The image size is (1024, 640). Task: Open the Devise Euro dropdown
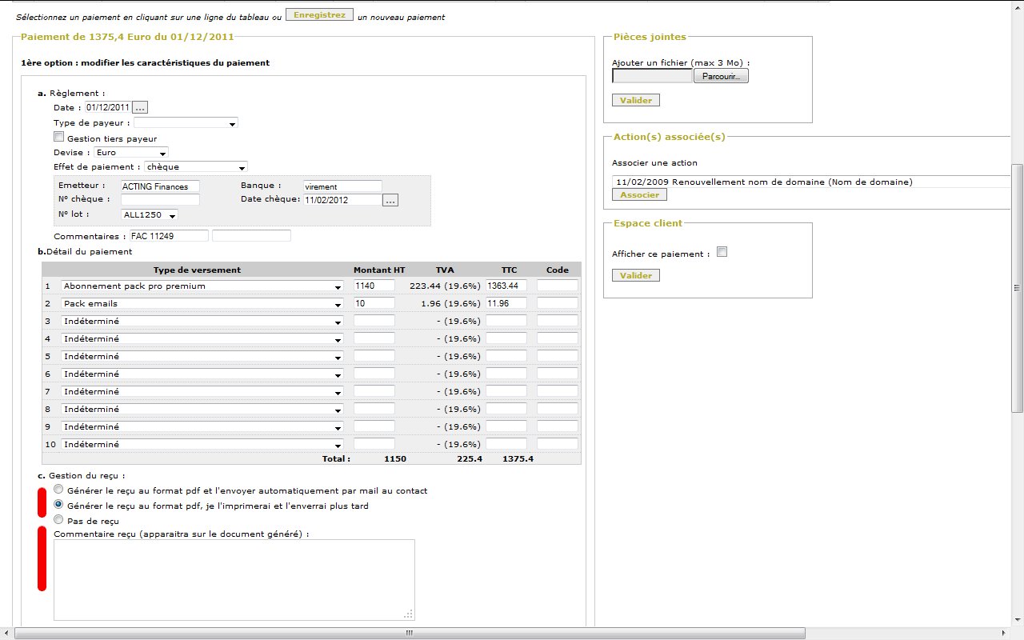coord(131,152)
